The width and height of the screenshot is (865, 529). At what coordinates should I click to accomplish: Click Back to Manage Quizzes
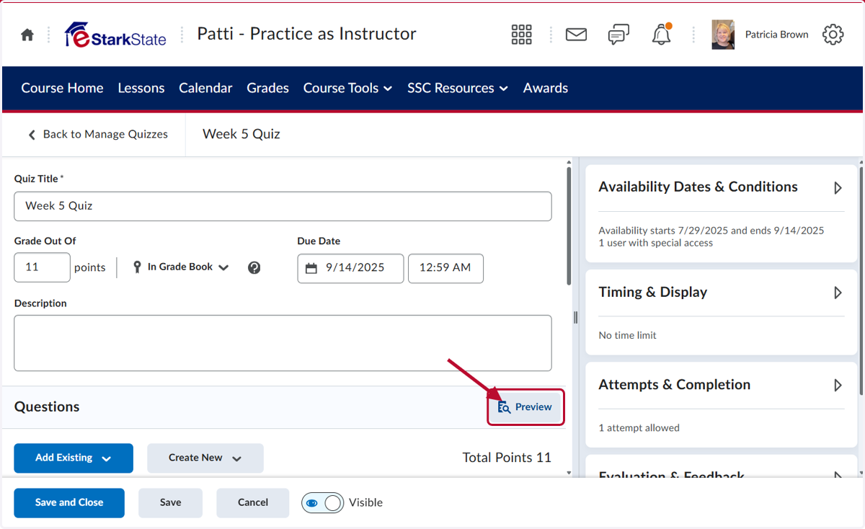point(97,134)
